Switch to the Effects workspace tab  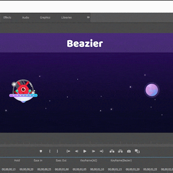coord(7,18)
